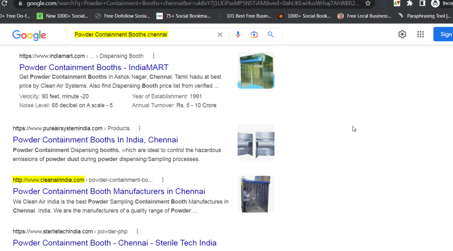Open options for cleanairindia result

click(163, 180)
